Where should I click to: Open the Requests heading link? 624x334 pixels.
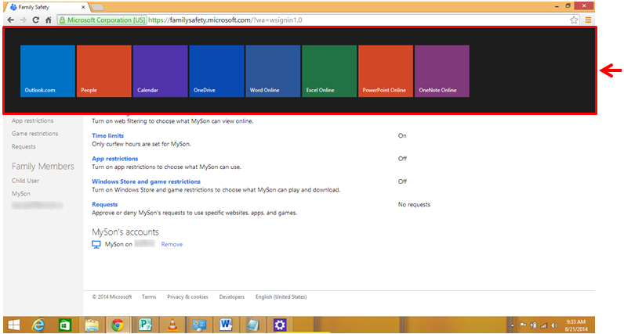[x=105, y=204]
